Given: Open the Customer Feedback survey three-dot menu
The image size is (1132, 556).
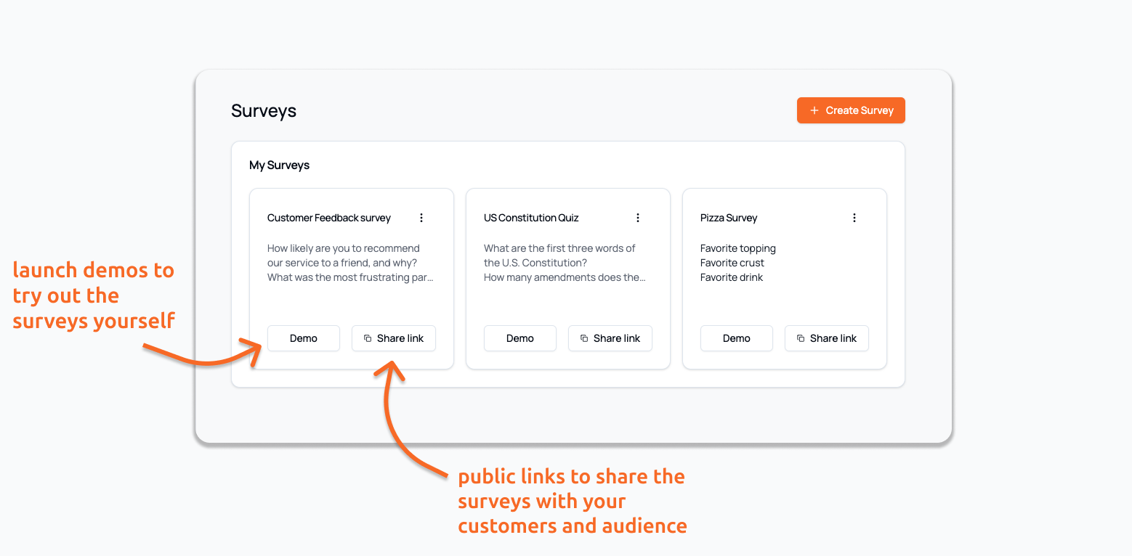Looking at the screenshot, I should click(421, 218).
